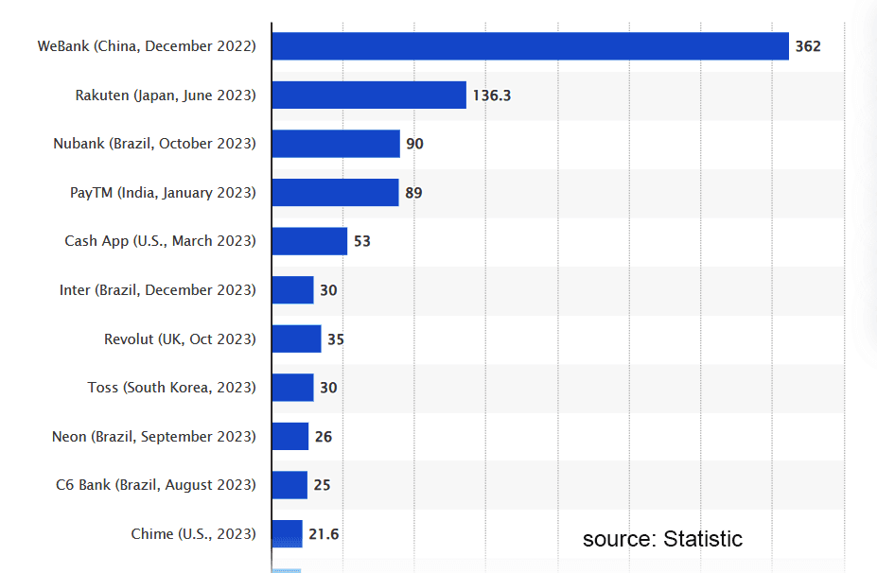Click the 21.6 value label

click(x=324, y=534)
